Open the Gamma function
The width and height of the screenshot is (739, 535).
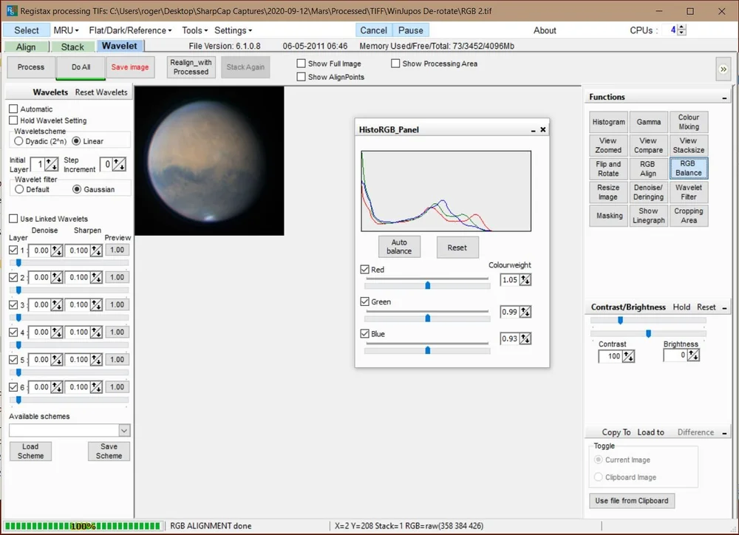tap(649, 122)
